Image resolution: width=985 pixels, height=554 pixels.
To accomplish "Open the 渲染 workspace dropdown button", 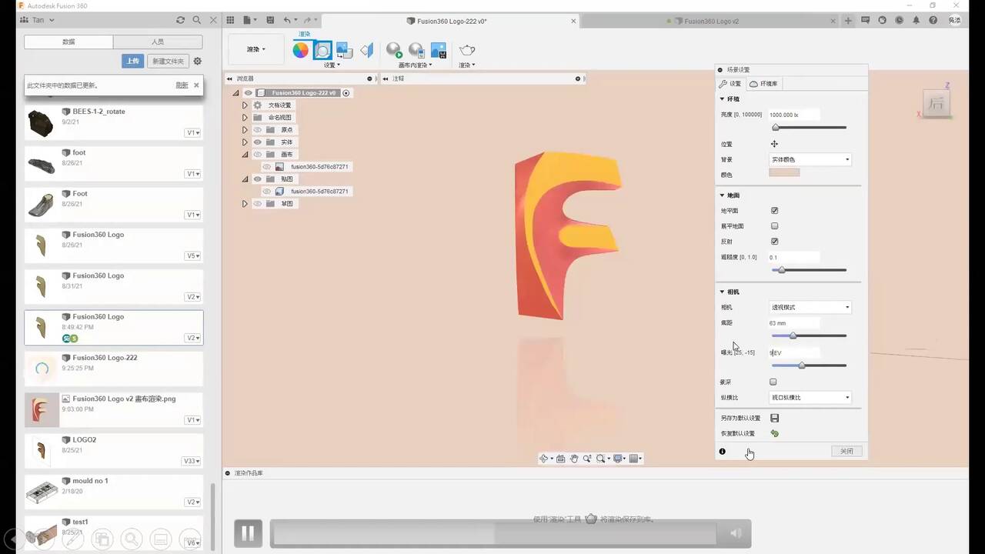I will 256,49.
